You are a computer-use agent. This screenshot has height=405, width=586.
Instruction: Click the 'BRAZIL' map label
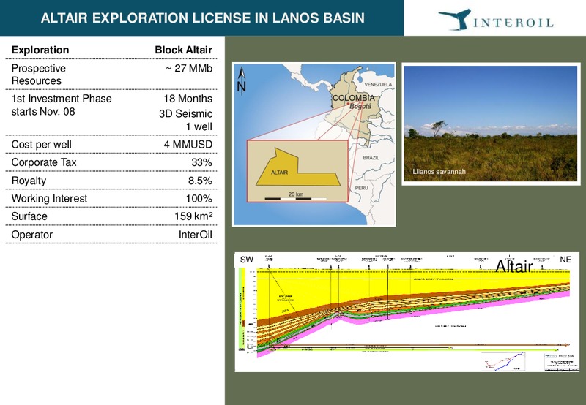tap(371, 158)
